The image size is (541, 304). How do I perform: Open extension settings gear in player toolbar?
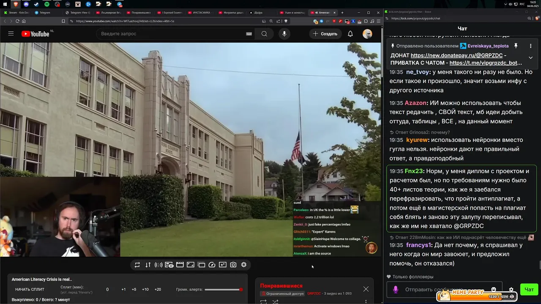(244, 265)
